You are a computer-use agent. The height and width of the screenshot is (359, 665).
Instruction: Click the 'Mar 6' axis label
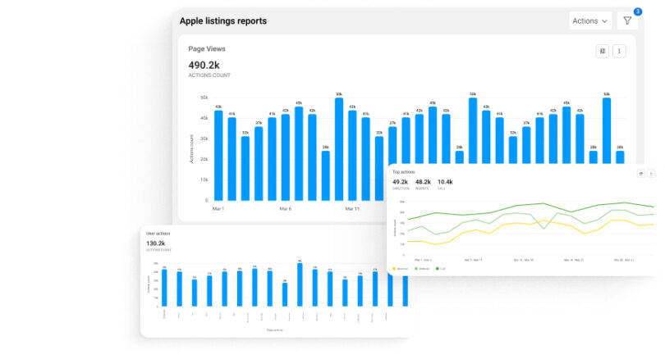[286, 209]
